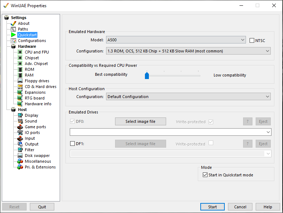The image size is (283, 213).
Task: Open the Host Configuration dropdown
Action: click(188, 97)
